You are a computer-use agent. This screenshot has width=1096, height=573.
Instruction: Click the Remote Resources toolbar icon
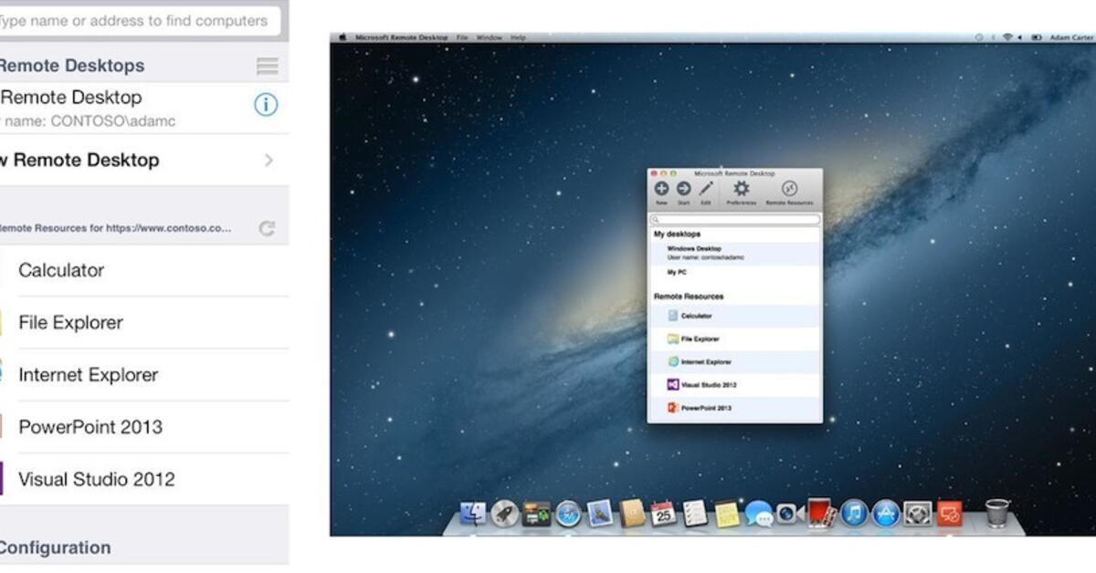[x=787, y=189]
